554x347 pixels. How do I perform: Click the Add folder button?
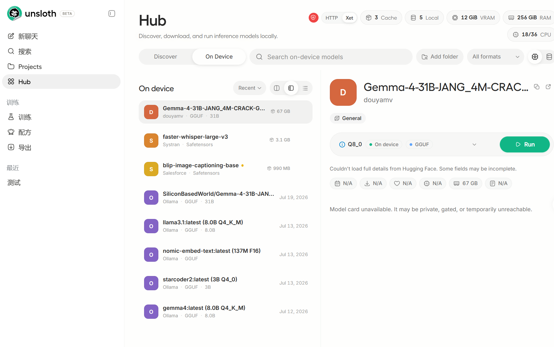coord(440,57)
